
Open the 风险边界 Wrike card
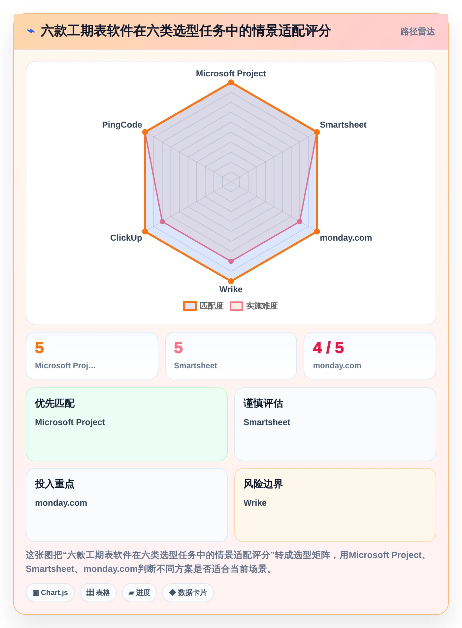[x=335, y=505]
